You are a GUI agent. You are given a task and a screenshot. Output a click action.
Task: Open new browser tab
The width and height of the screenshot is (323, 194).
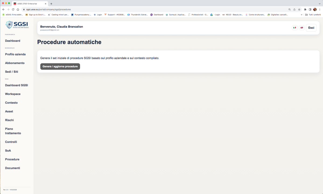tap(51, 4)
